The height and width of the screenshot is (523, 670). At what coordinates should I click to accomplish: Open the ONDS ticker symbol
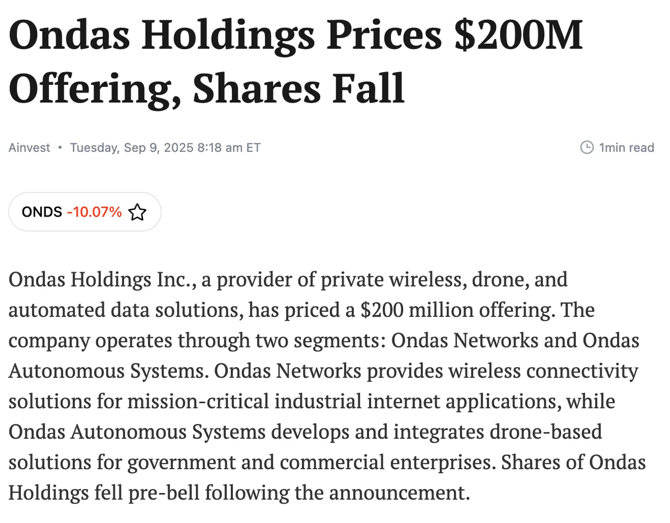point(42,212)
